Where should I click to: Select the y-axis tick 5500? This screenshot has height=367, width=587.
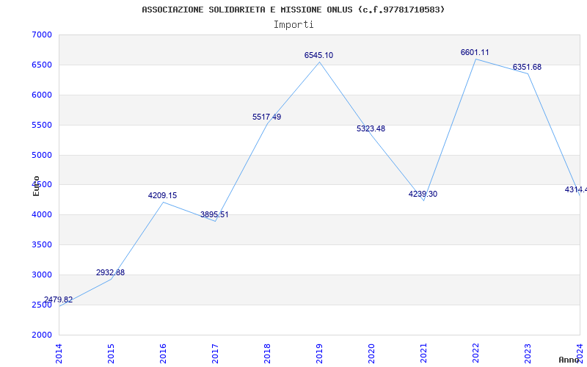[x=42, y=125]
